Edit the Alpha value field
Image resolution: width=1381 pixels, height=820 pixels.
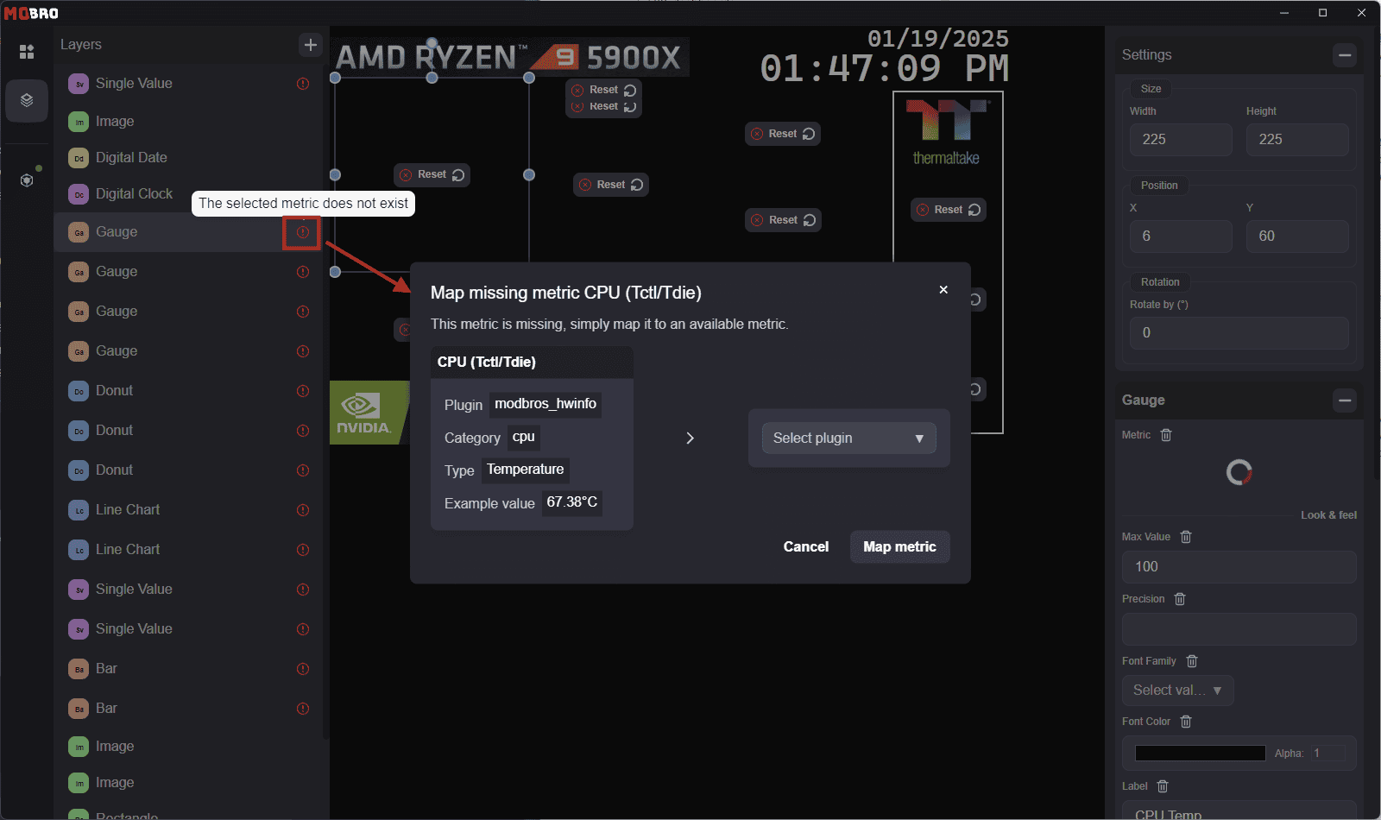pyautogui.click(x=1327, y=754)
